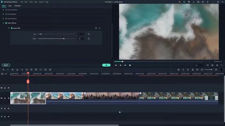The width and height of the screenshot is (225, 126).
Task: Open the File menu
Action: pos(22,2)
